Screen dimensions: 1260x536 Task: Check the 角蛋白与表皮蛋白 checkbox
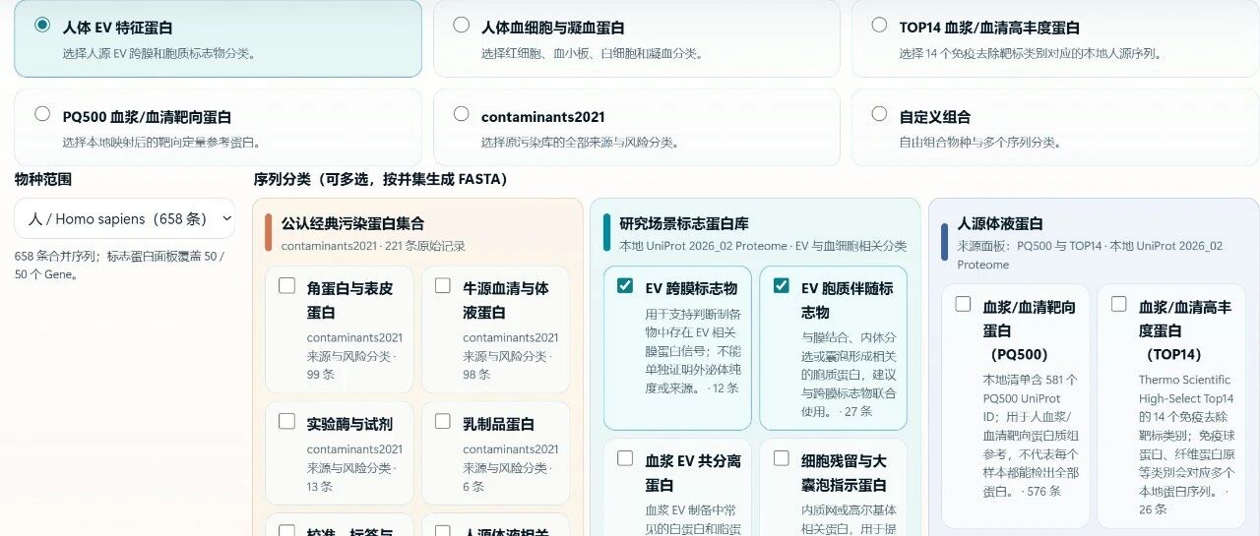pyautogui.click(x=286, y=286)
